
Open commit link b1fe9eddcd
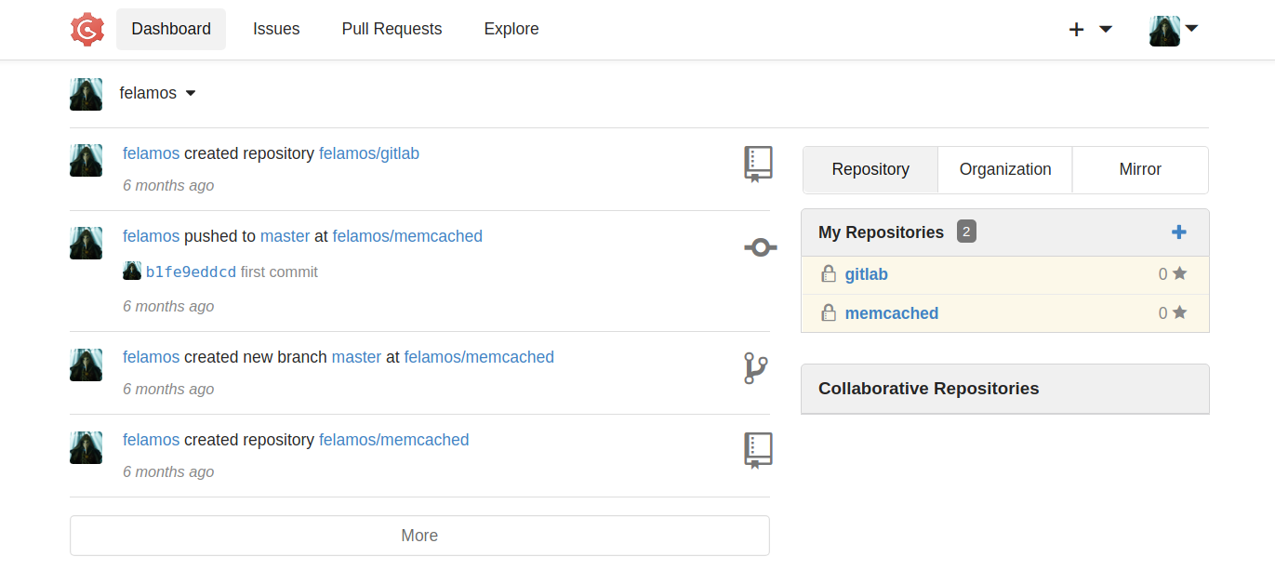pyautogui.click(x=191, y=272)
